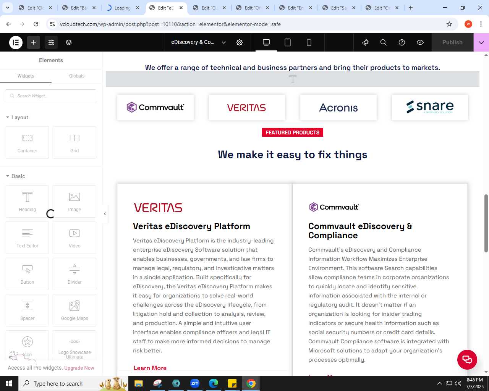This screenshot has height=391, width=489.
Task: Select the 'We make it easy to fix things' heading
Action: [x=293, y=155]
